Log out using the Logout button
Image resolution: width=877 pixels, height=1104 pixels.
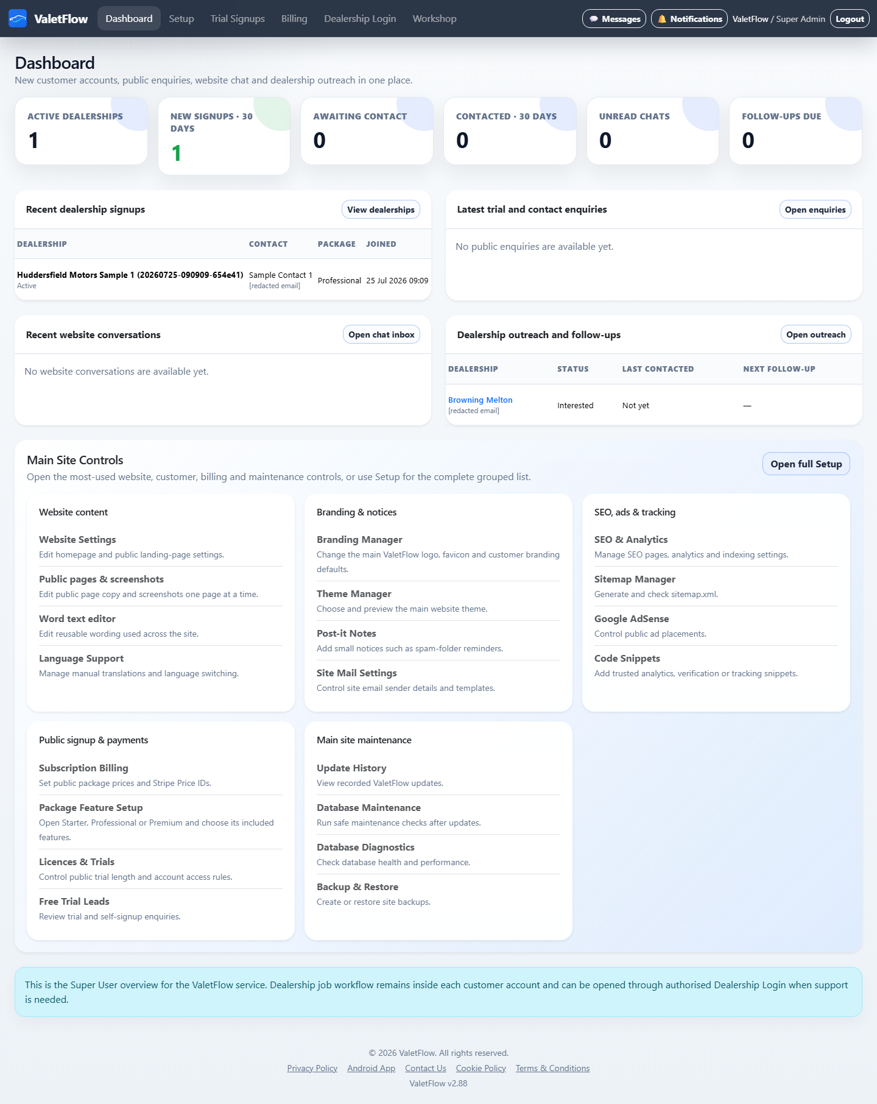(x=850, y=19)
